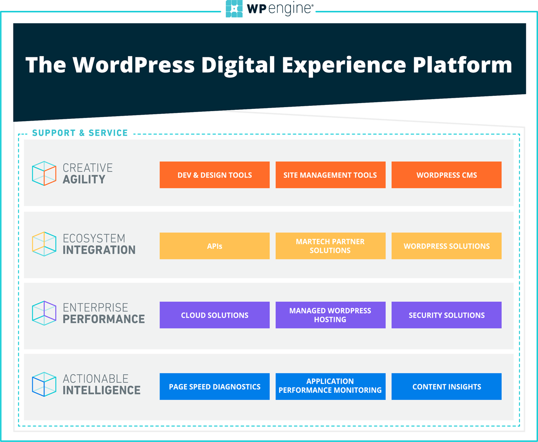Click the Actionable Intelligence cube icon
The image size is (538, 442).
click(44, 384)
